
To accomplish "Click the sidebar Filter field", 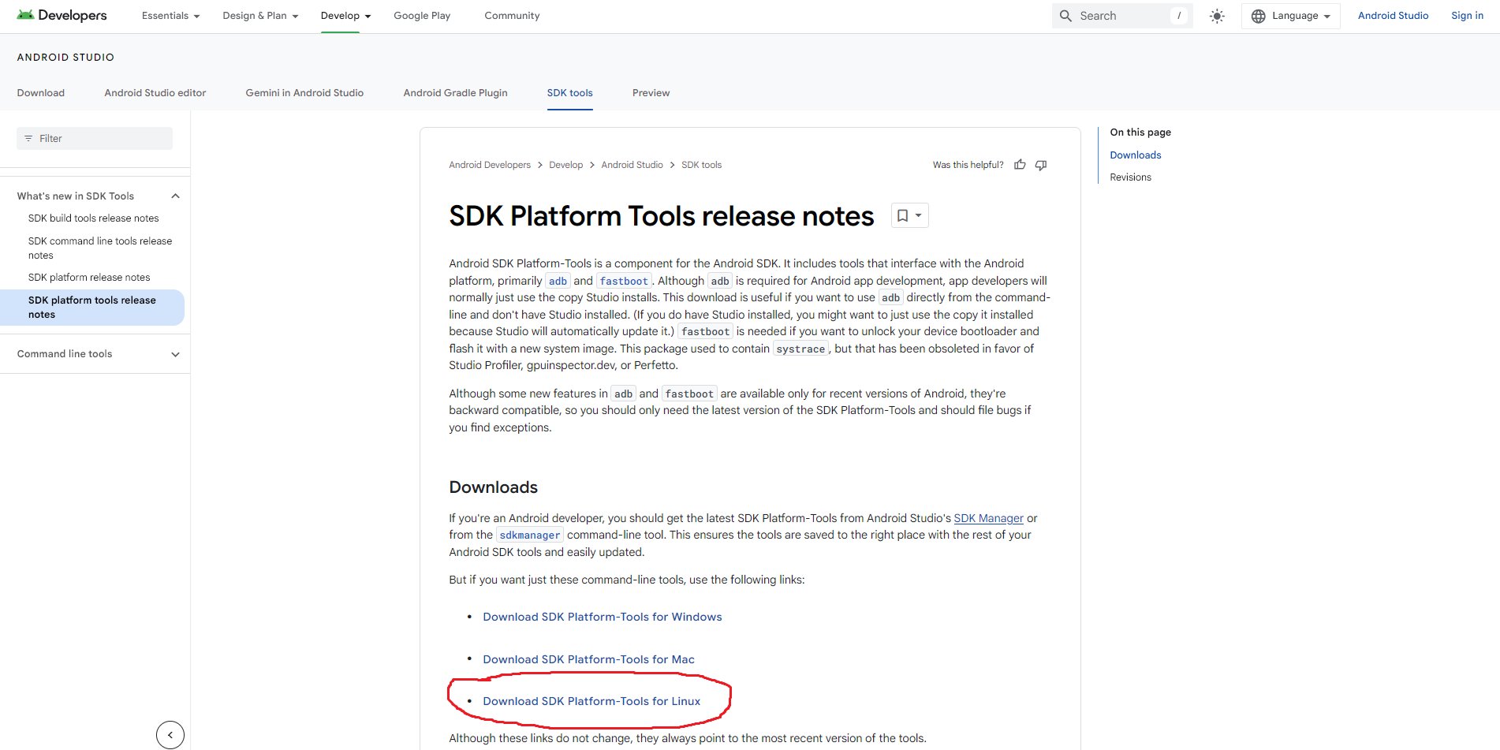I will tap(95, 139).
